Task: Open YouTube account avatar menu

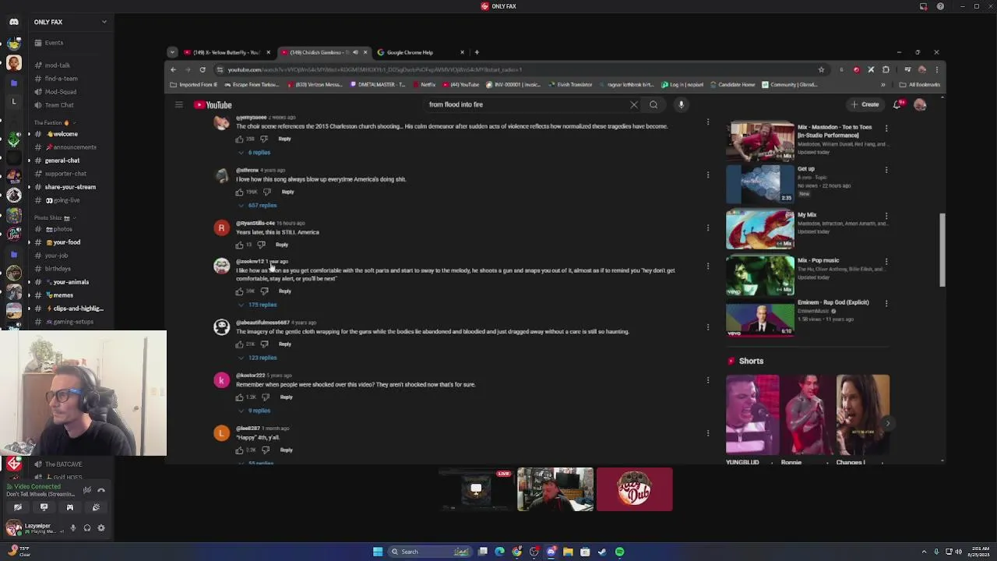Action: (920, 104)
